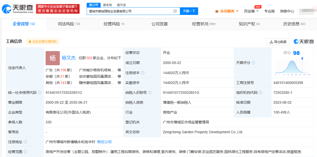Click the help icon beside 纳税人识别号
Screen dimensions: 317x157
tap(150, 93)
